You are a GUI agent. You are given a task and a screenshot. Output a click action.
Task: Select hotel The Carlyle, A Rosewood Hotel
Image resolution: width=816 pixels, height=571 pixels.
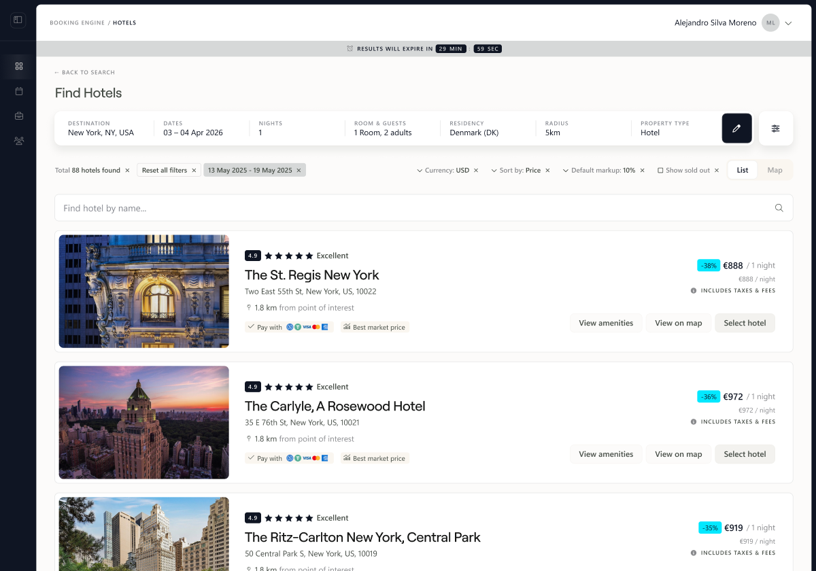point(745,454)
